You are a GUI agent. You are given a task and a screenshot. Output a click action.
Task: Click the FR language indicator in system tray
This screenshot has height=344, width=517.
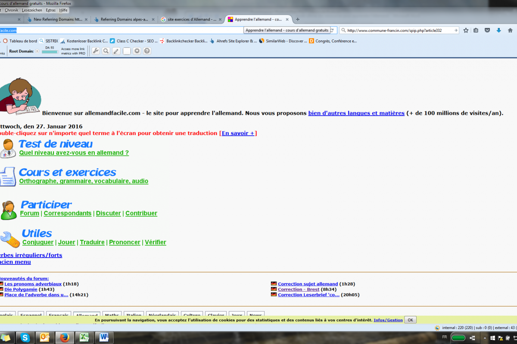point(445,337)
